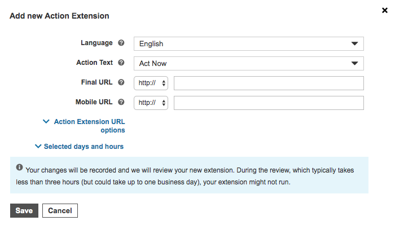Viewport: 395px width, 225px height.
Task: Open the Language dropdown arrow
Action: click(x=355, y=43)
